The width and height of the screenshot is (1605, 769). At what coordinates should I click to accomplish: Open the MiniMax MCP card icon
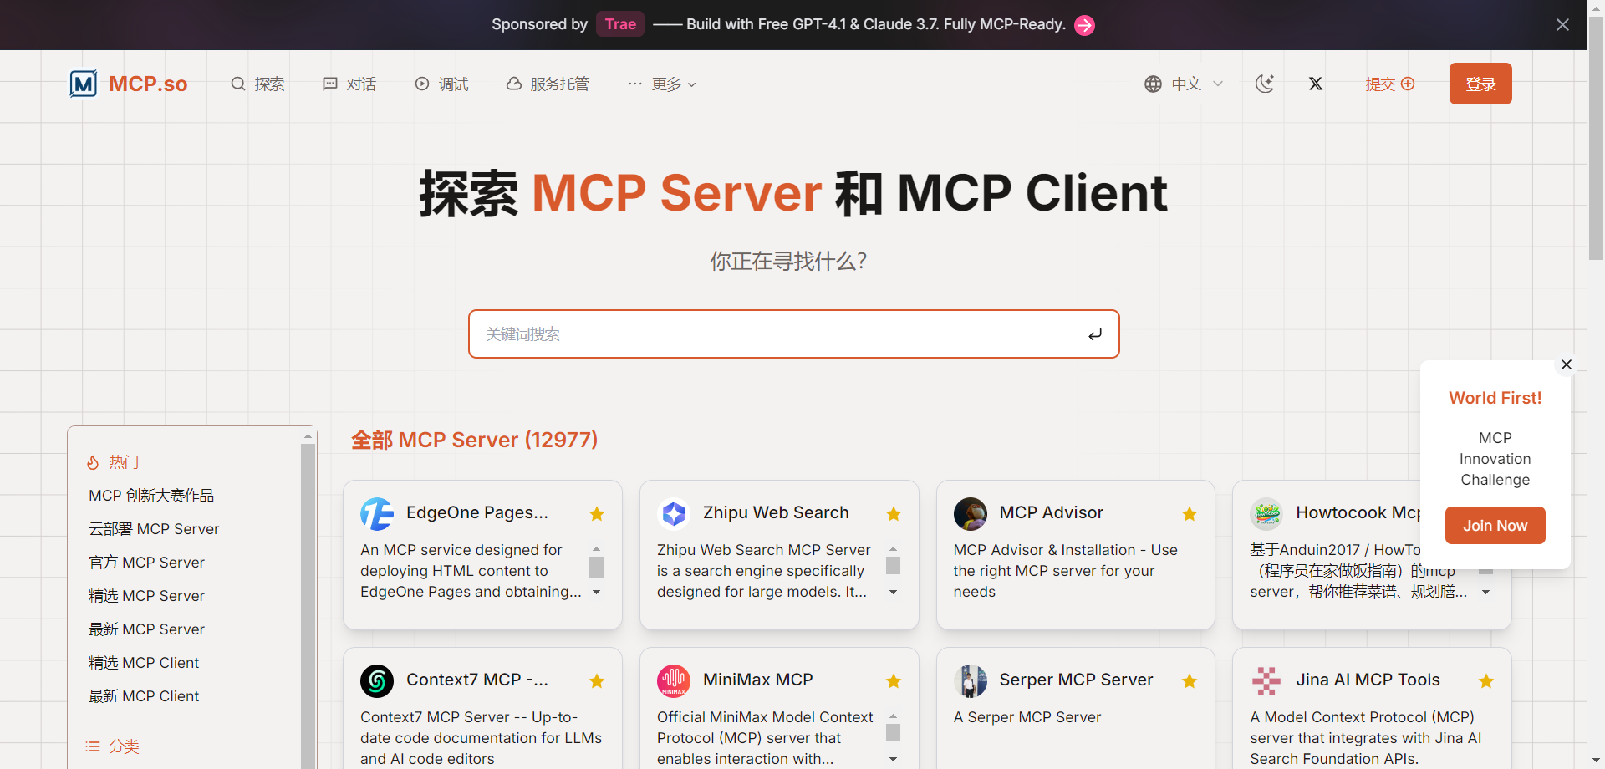point(674,681)
